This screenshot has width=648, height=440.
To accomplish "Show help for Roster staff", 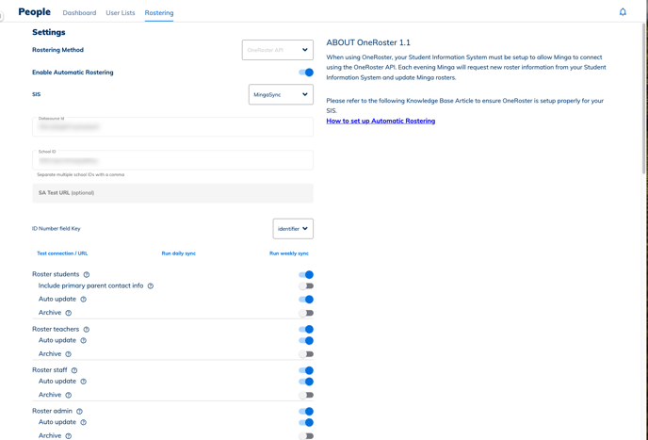I will (74, 370).
